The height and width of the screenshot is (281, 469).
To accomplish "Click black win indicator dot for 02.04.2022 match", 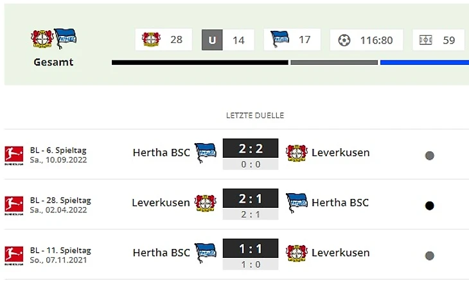I will click(x=429, y=205).
